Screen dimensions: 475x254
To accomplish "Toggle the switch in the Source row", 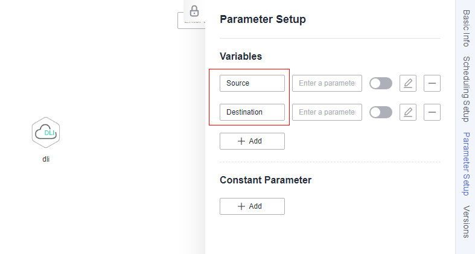I will [381, 83].
